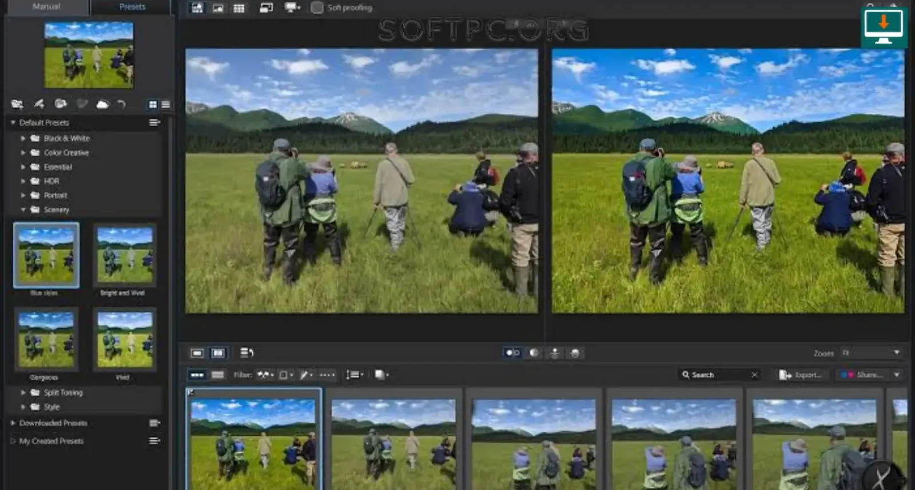The width and height of the screenshot is (915, 490).
Task: Open the sort order dropdown
Action: (355, 375)
